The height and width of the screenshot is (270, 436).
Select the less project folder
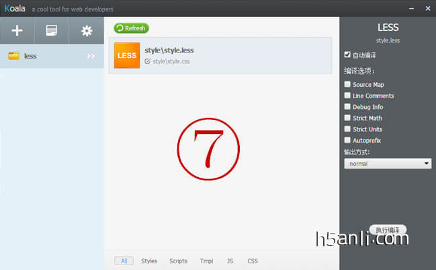pyautogui.click(x=52, y=56)
